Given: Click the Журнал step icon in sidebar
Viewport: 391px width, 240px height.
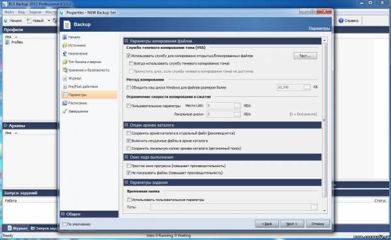Looking at the screenshot, I should pyautogui.click(x=65, y=78).
